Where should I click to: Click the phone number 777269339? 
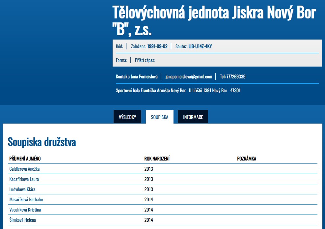[x=236, y=77]
